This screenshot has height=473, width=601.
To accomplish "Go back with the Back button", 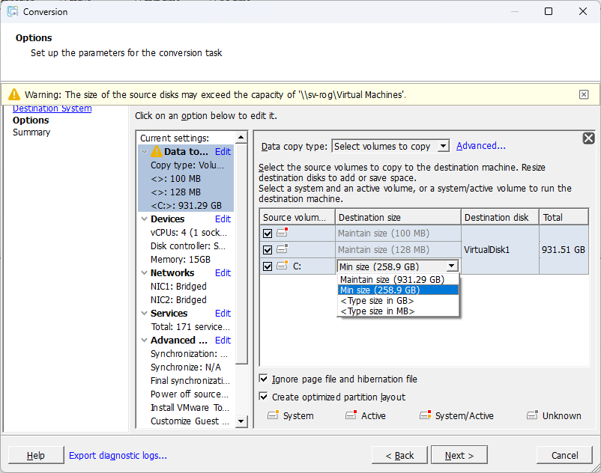I will coord(399,455).
